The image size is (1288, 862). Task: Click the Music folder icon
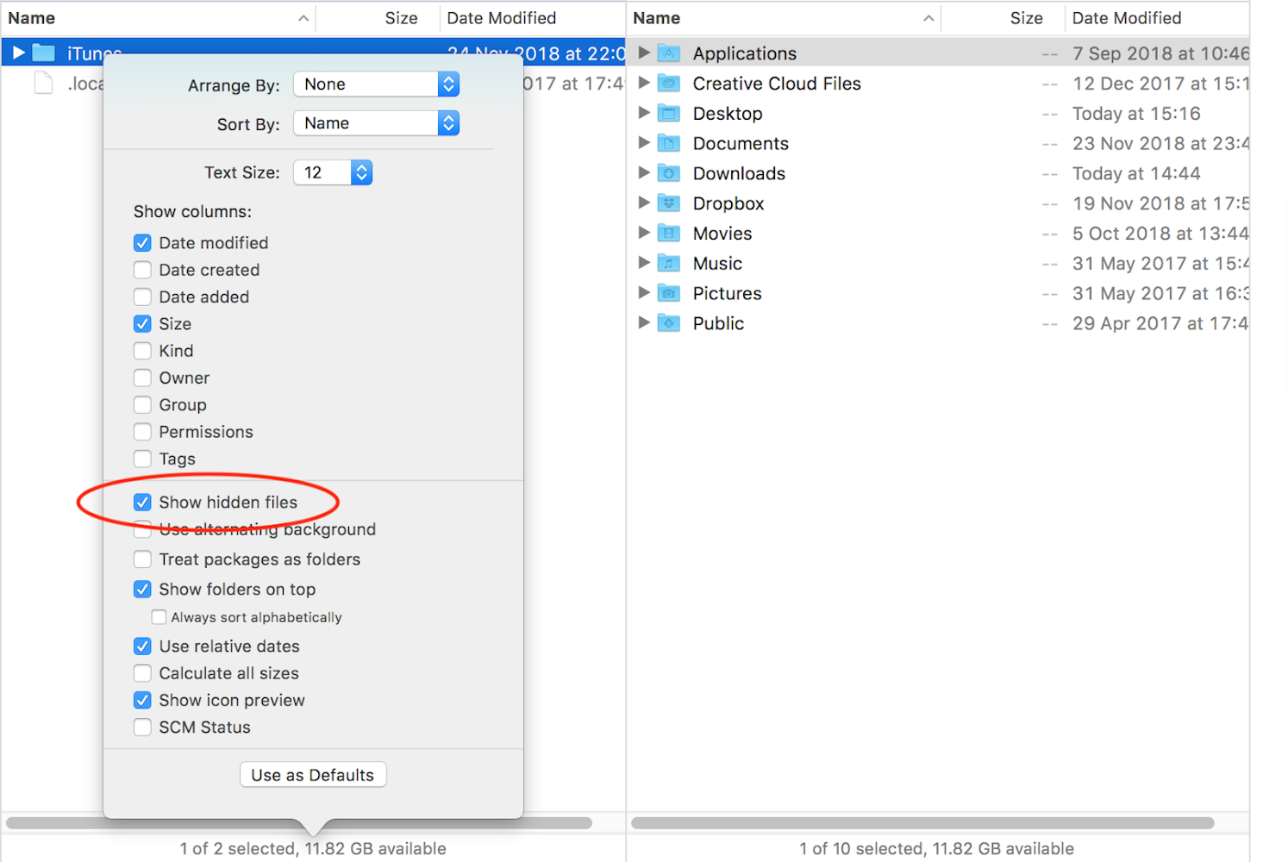[x=669, y=263]
